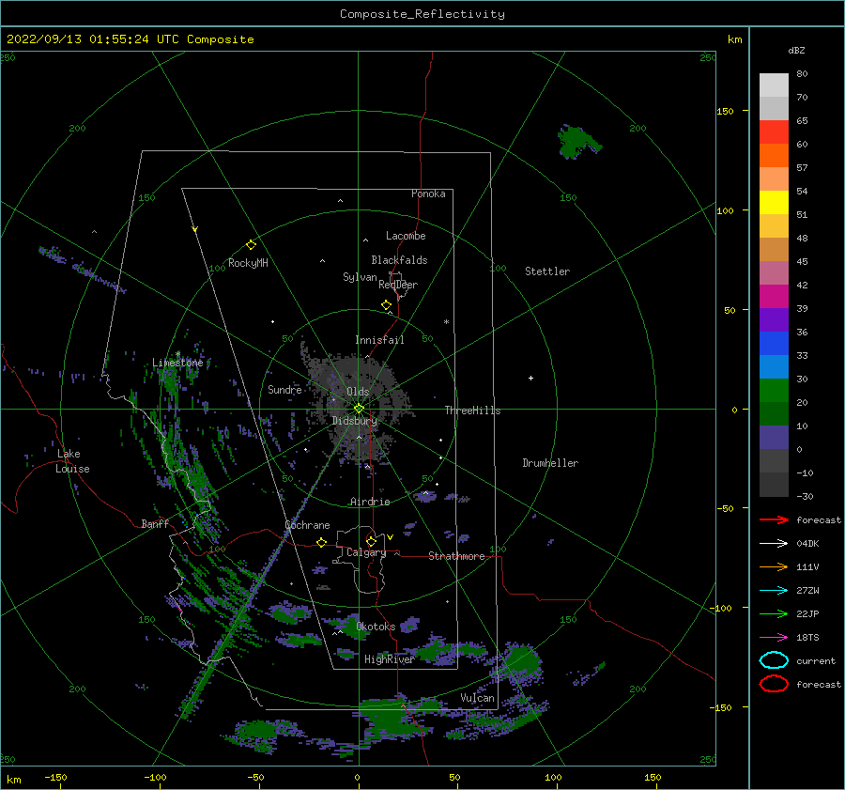Click the Strathmore town label
This screenshot has height=790, width=845.
456,556
